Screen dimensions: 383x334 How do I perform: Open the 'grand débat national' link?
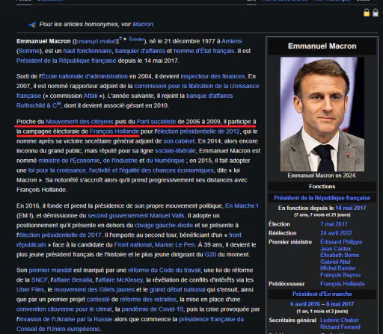click(x=177, y=290)
